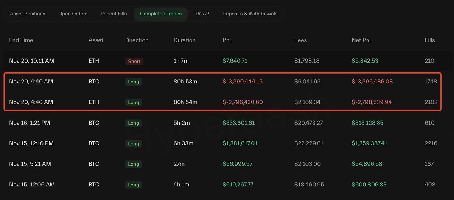The height and width of the screenshot is (200, 454).
Task: Click Long badge on 80h 53m BTC trade
Action: tap(134, 82)
